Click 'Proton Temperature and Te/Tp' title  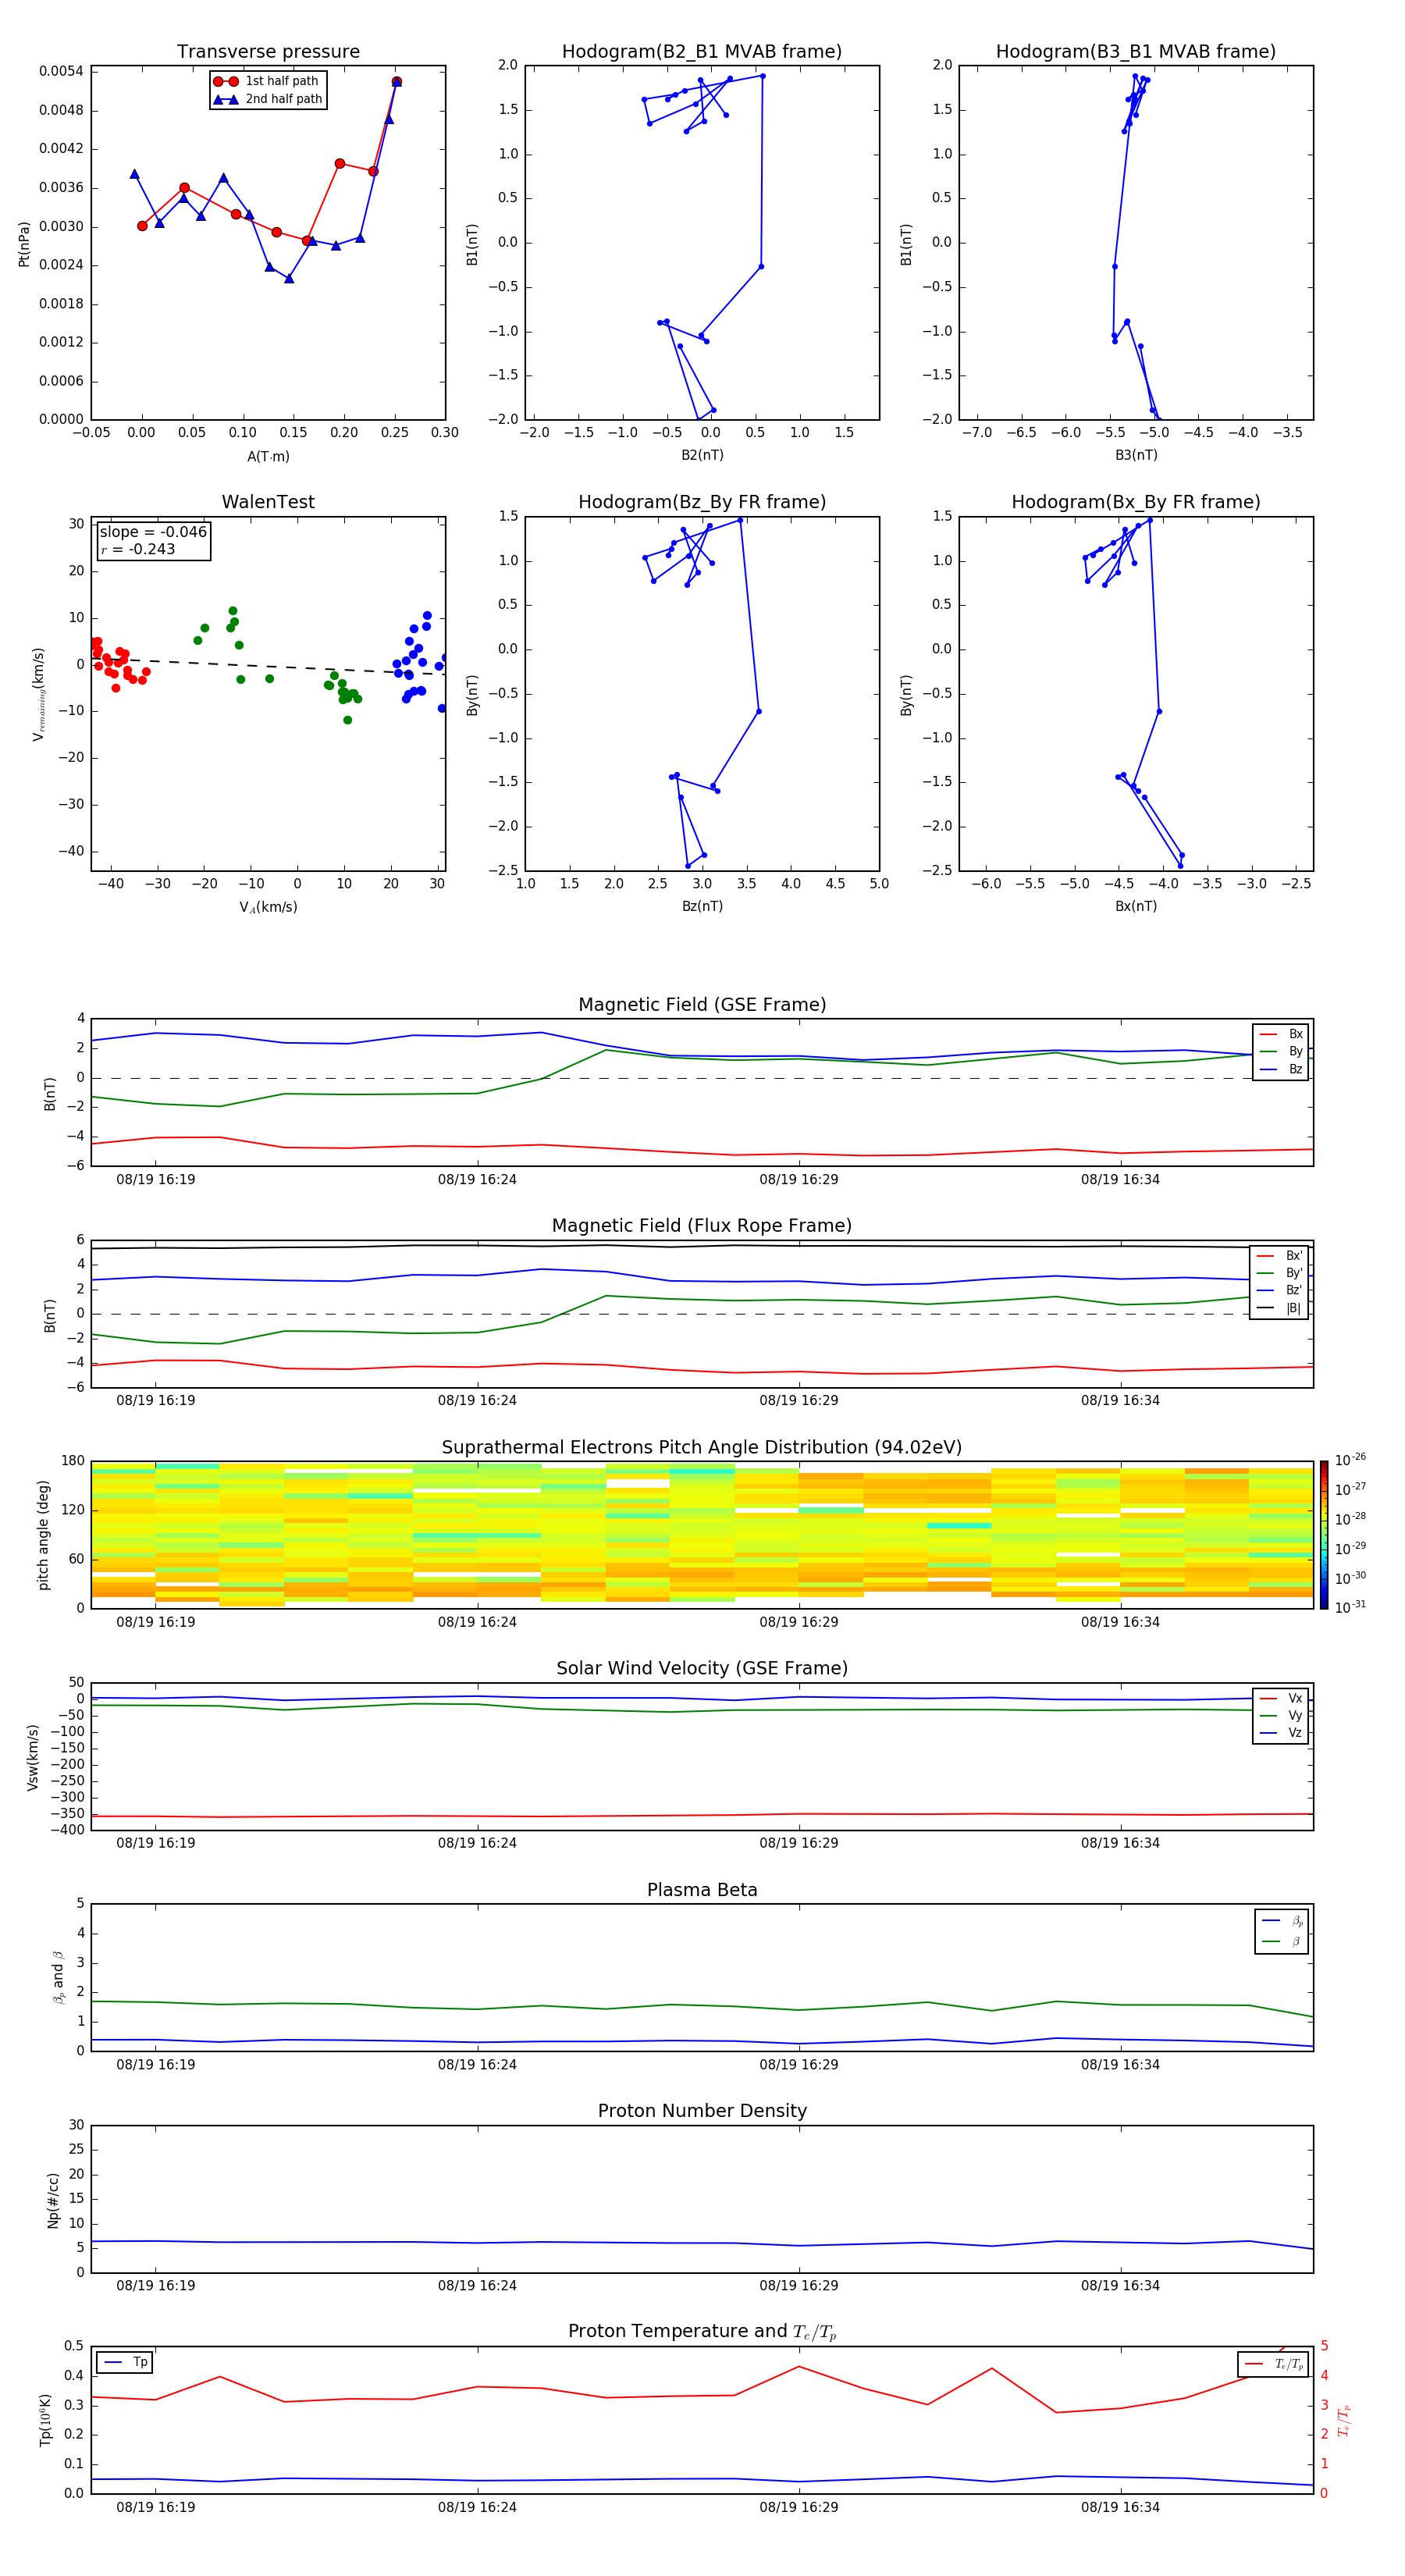click(702, 2332)
